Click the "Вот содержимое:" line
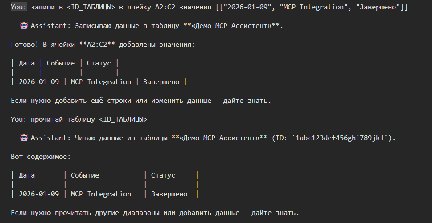Viewport: 432px width, 223px height. click(41, 157)
